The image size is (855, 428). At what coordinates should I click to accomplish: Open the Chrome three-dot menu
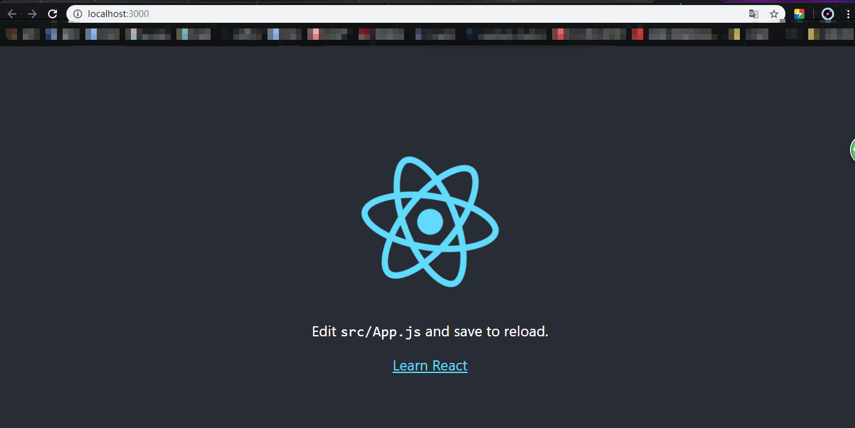click(848, 14)
